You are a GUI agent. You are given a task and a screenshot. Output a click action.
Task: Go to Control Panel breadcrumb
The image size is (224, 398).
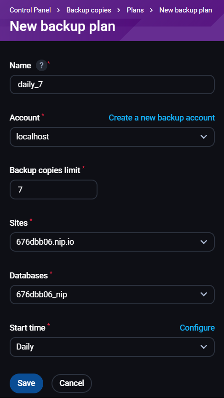[30, 10]
